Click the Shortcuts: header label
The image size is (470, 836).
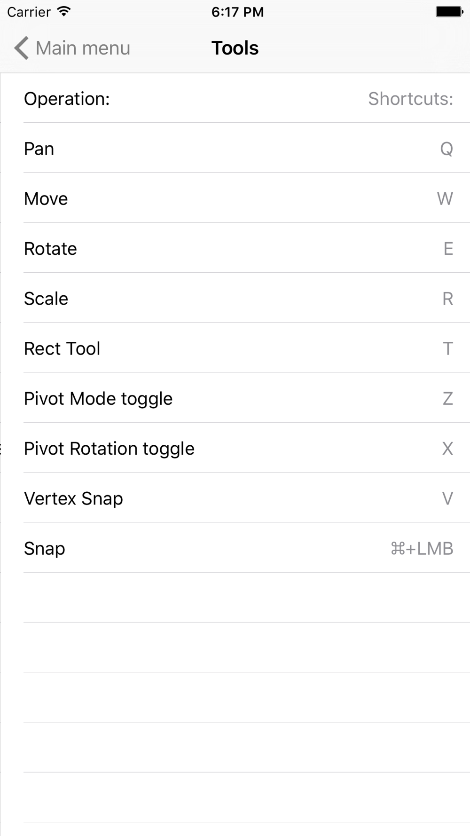[x=410, y=99]
